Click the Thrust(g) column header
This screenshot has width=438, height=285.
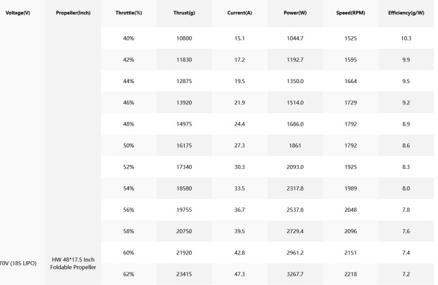coord(184,13)
